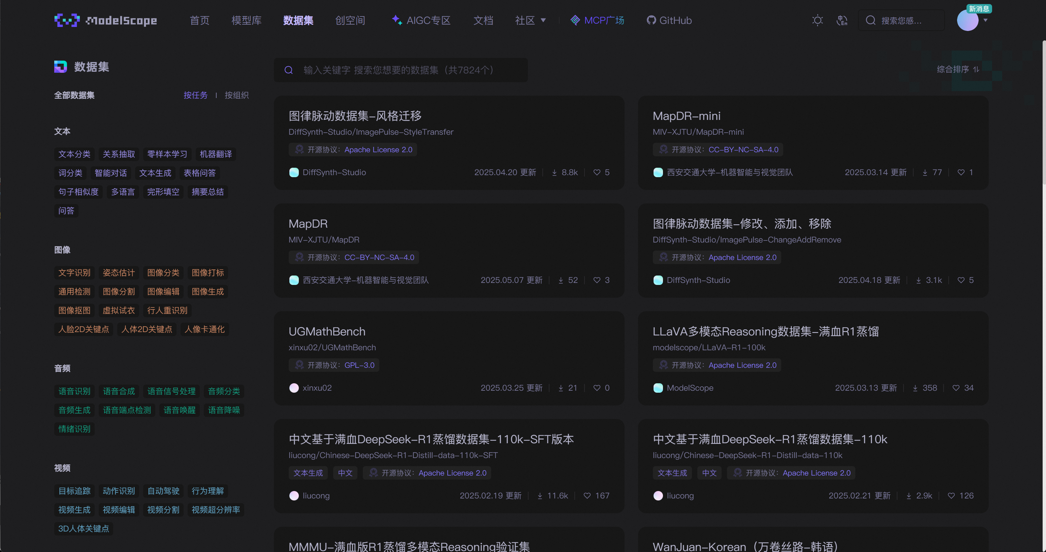Open the LLaVA多模态Reasoning数据集 card title
The height and width of the screenshot is (552, 1046).
[x=765, y=332]
